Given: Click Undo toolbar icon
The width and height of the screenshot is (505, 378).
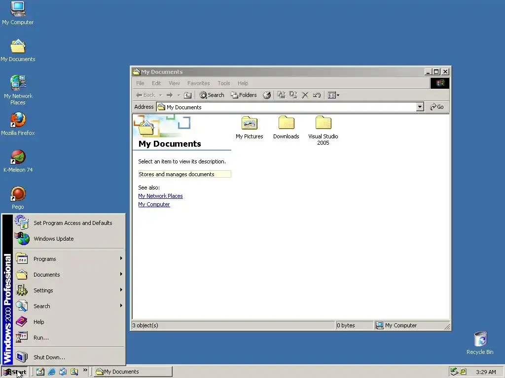Looking at the screenshot, I should [x=317, y=95].
